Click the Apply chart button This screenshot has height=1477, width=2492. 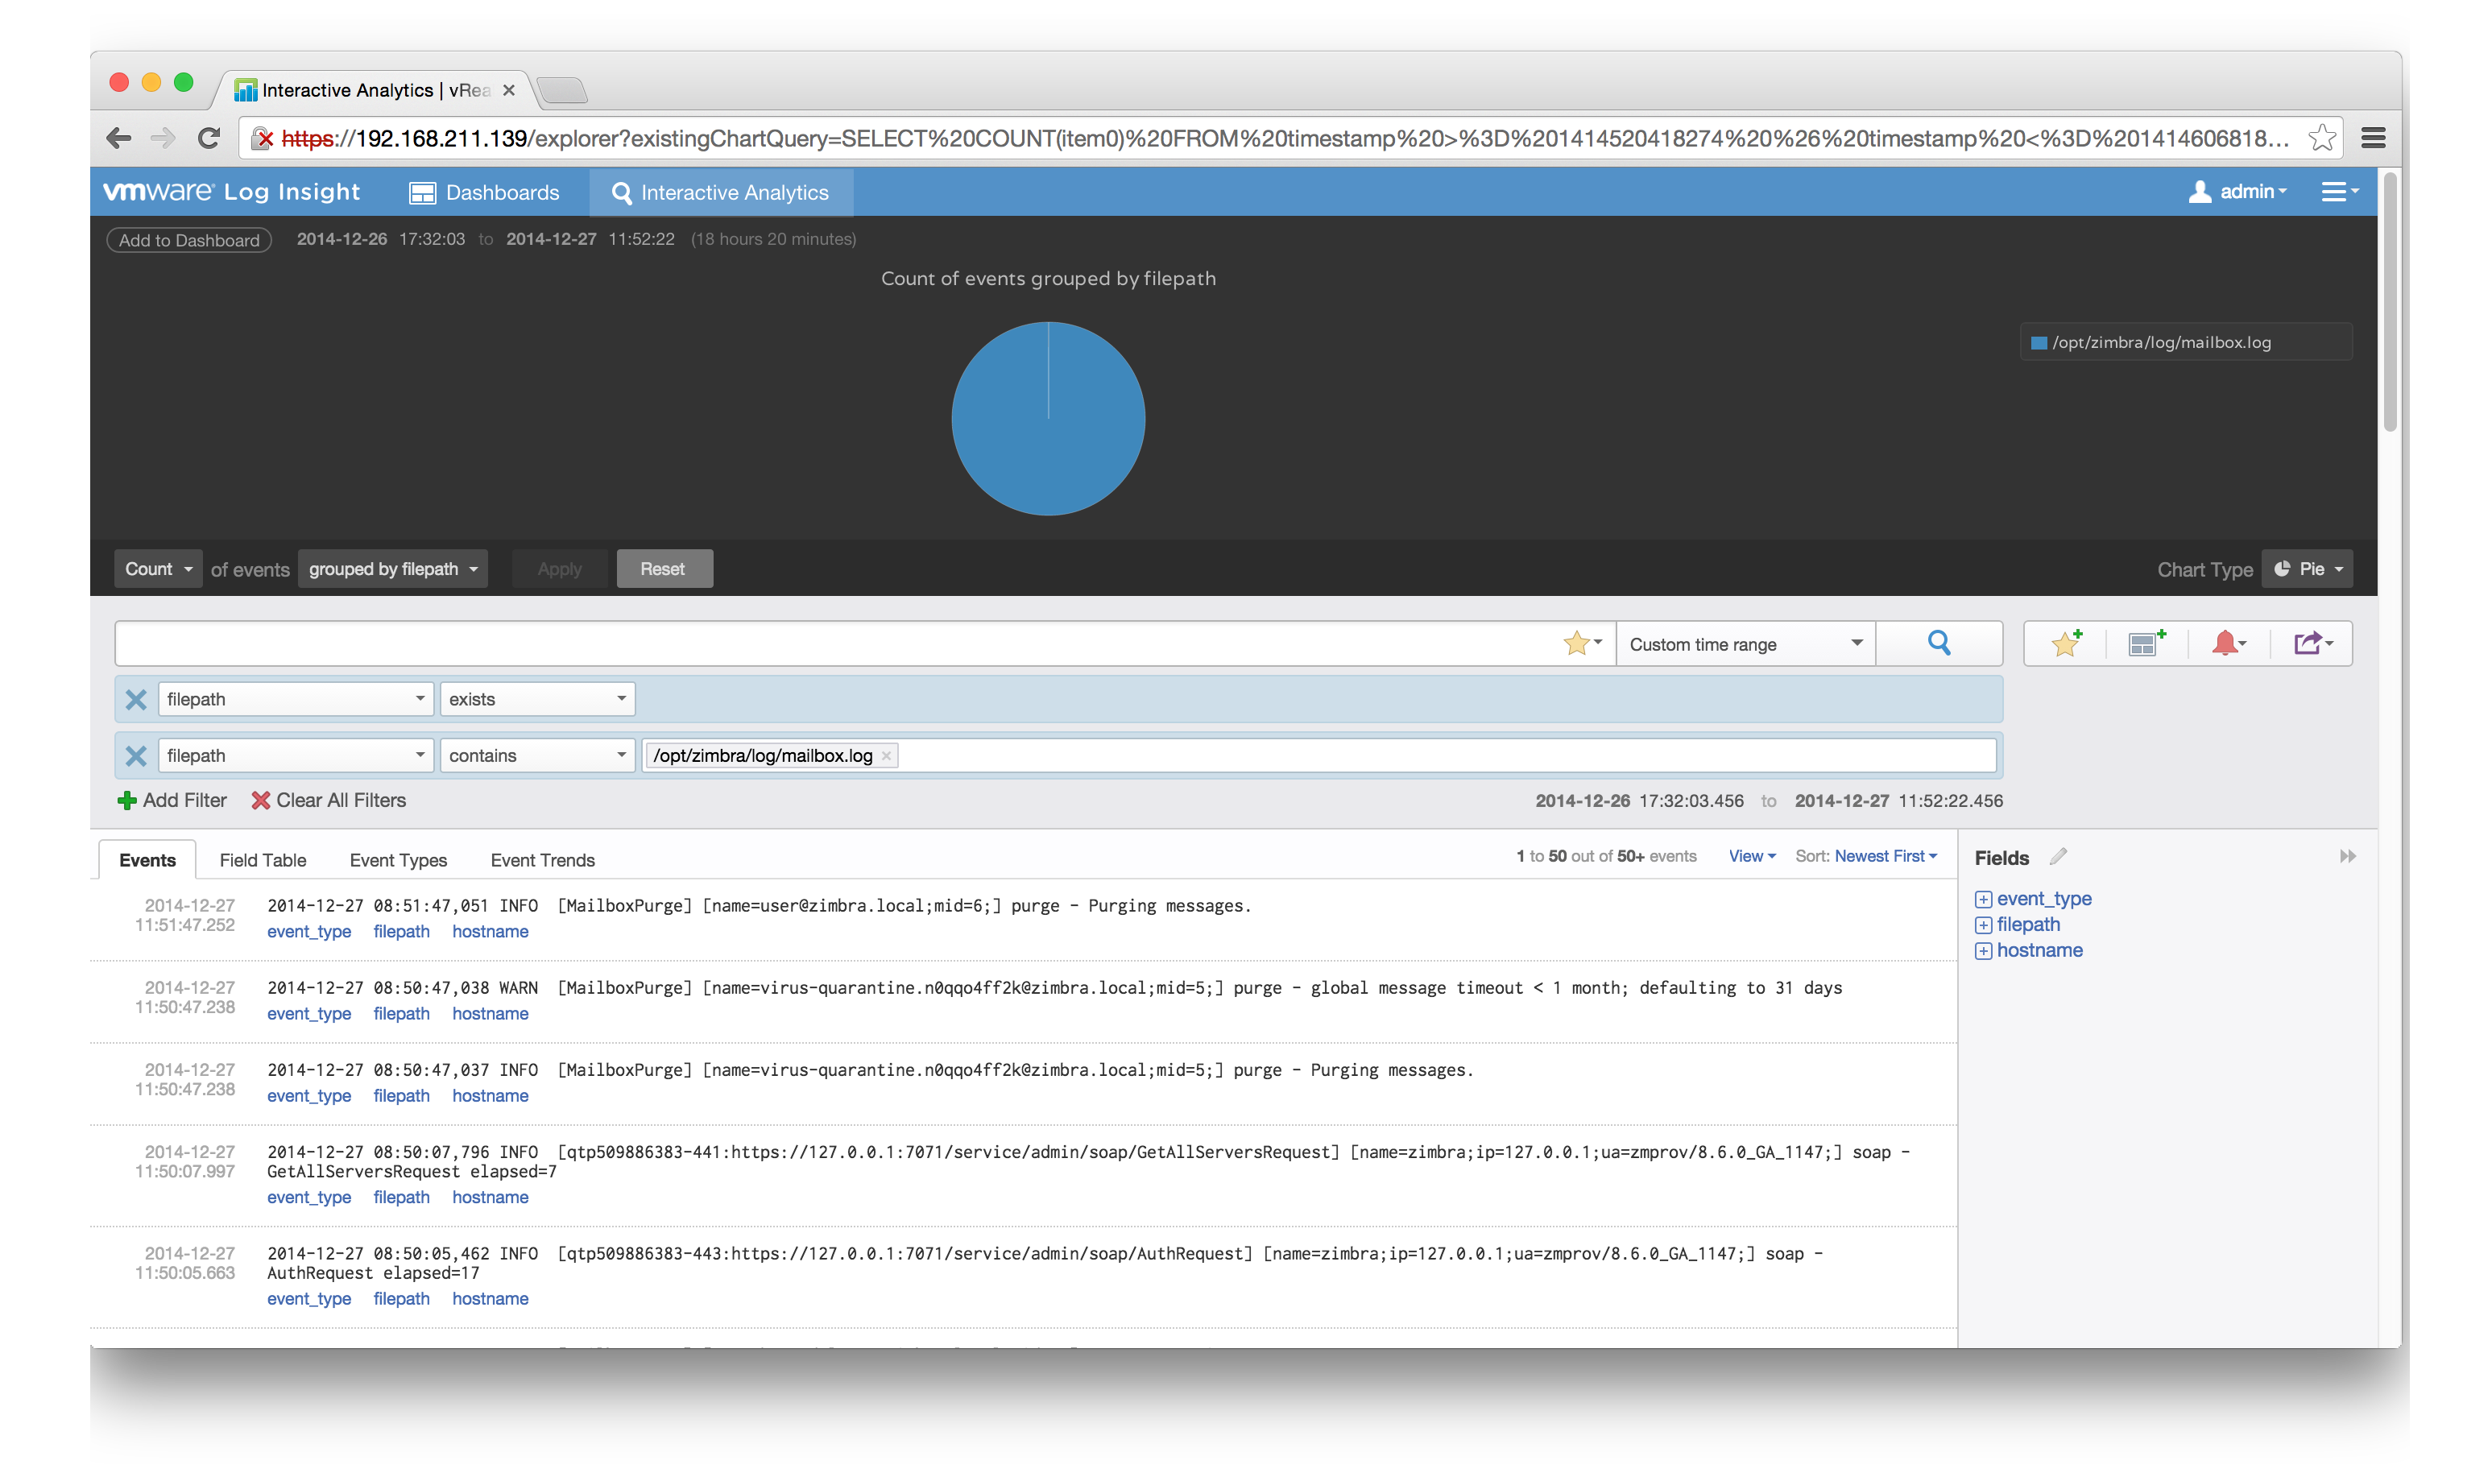click(559, 569)
